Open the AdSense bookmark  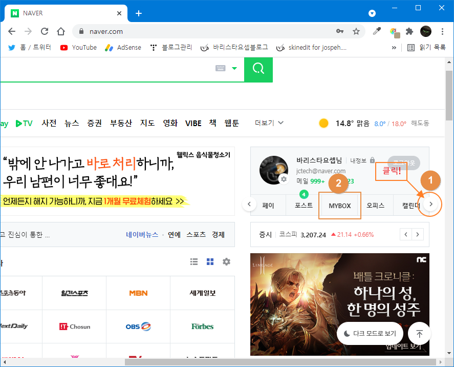point(123,48)
